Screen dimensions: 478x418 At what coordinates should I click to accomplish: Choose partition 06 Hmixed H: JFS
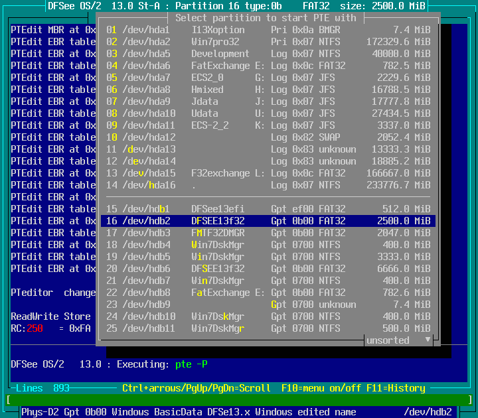266,90
